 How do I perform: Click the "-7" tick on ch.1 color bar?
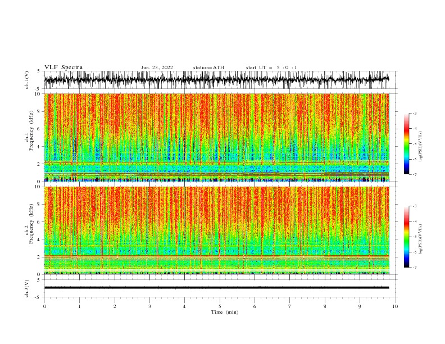tap(415, 174)
